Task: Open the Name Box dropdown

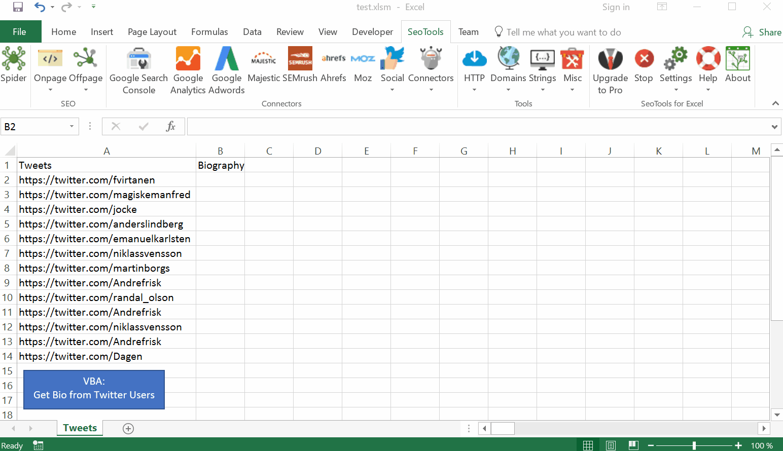Action: click(x=72, y=126)
